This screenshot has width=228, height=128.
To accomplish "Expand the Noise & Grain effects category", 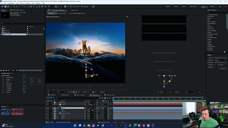I will pos(207,47).
